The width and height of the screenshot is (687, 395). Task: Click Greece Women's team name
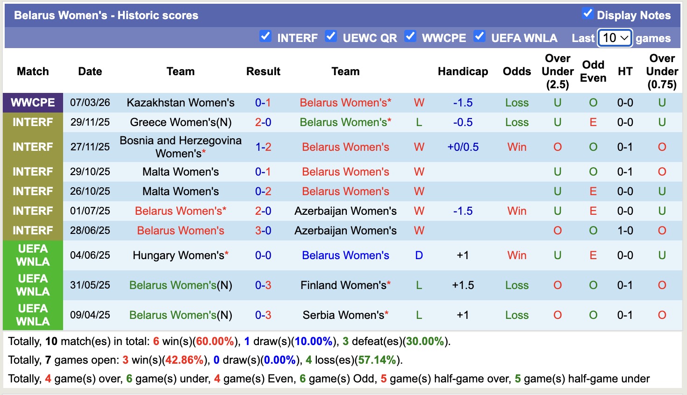[x=176, y=122]
